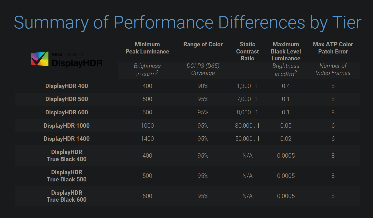The width and height of the screenshot is (373, 218).
Task: Click the N/A contrast for True Black 400
Action: point(247,156)
